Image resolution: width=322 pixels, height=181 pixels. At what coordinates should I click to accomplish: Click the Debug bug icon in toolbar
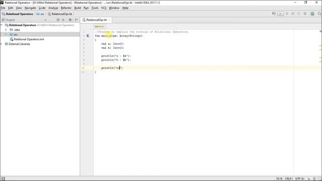pyautogui.click(x=293, y=14)
